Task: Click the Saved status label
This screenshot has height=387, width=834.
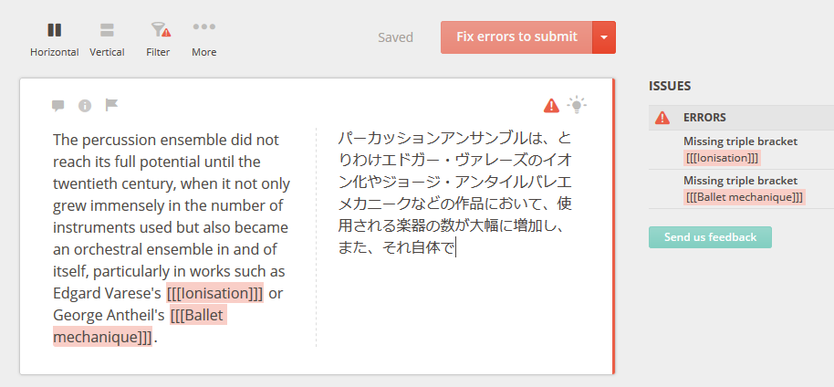Action: (395, 37)
